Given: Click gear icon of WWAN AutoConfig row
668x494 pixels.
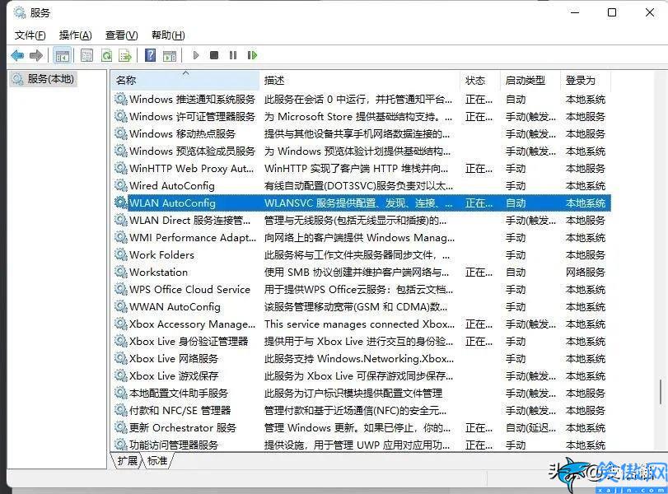Looking at the screenshot, I should (x=121, y=306).
